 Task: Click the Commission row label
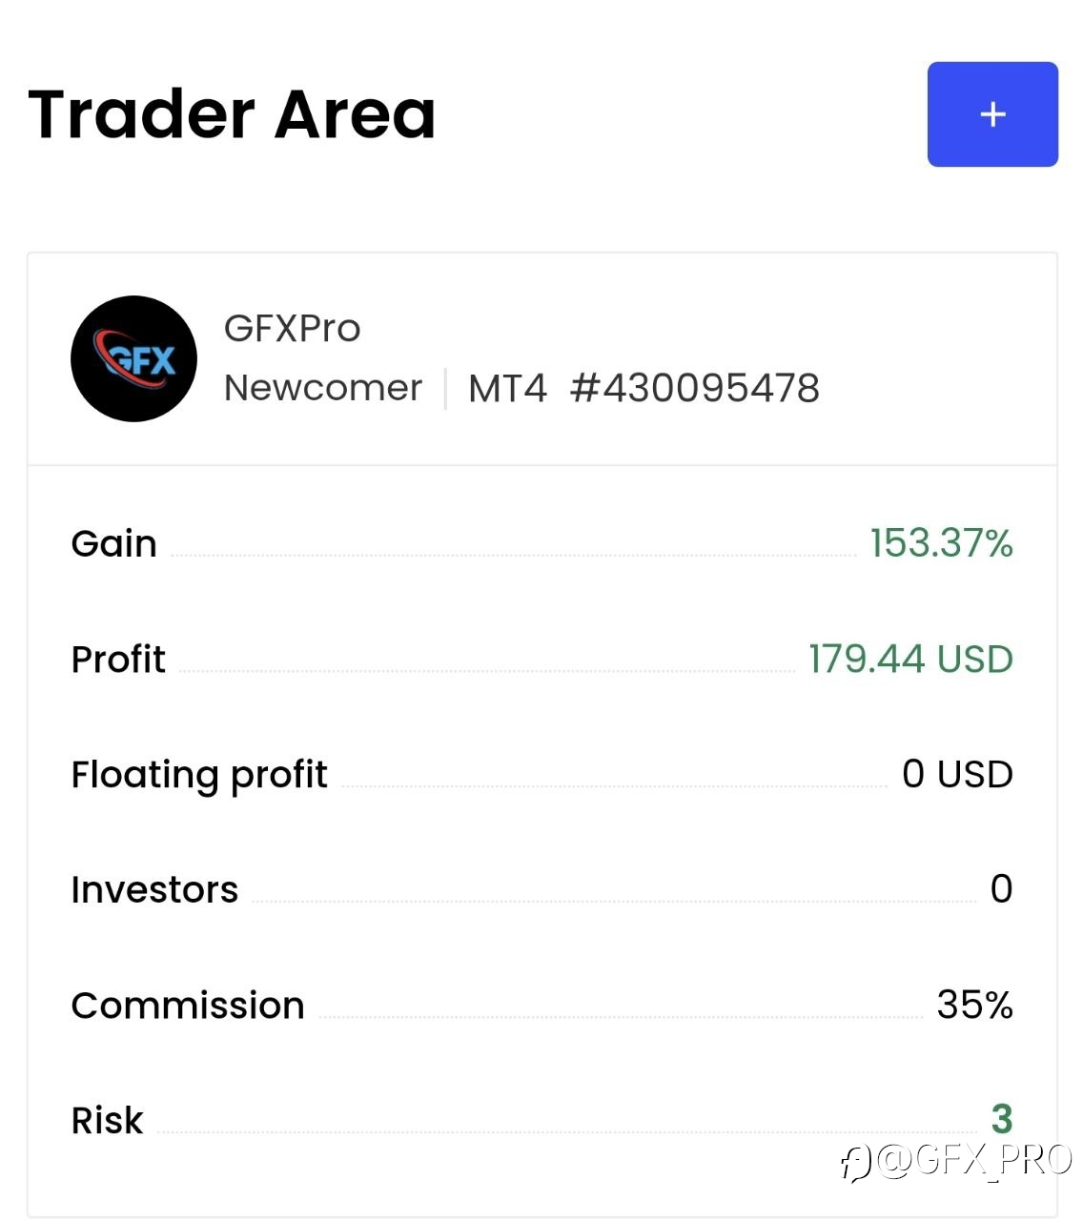point(188,1006)
